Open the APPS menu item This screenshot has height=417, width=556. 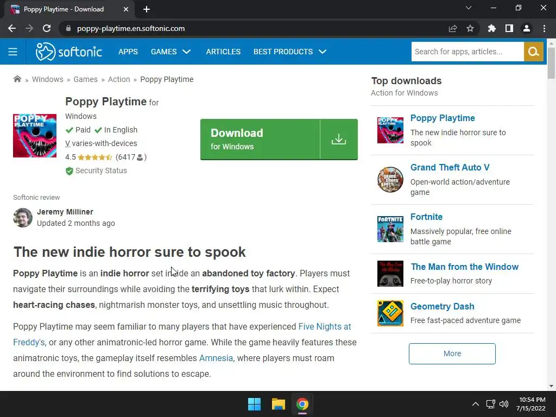[x=128, y=52]
